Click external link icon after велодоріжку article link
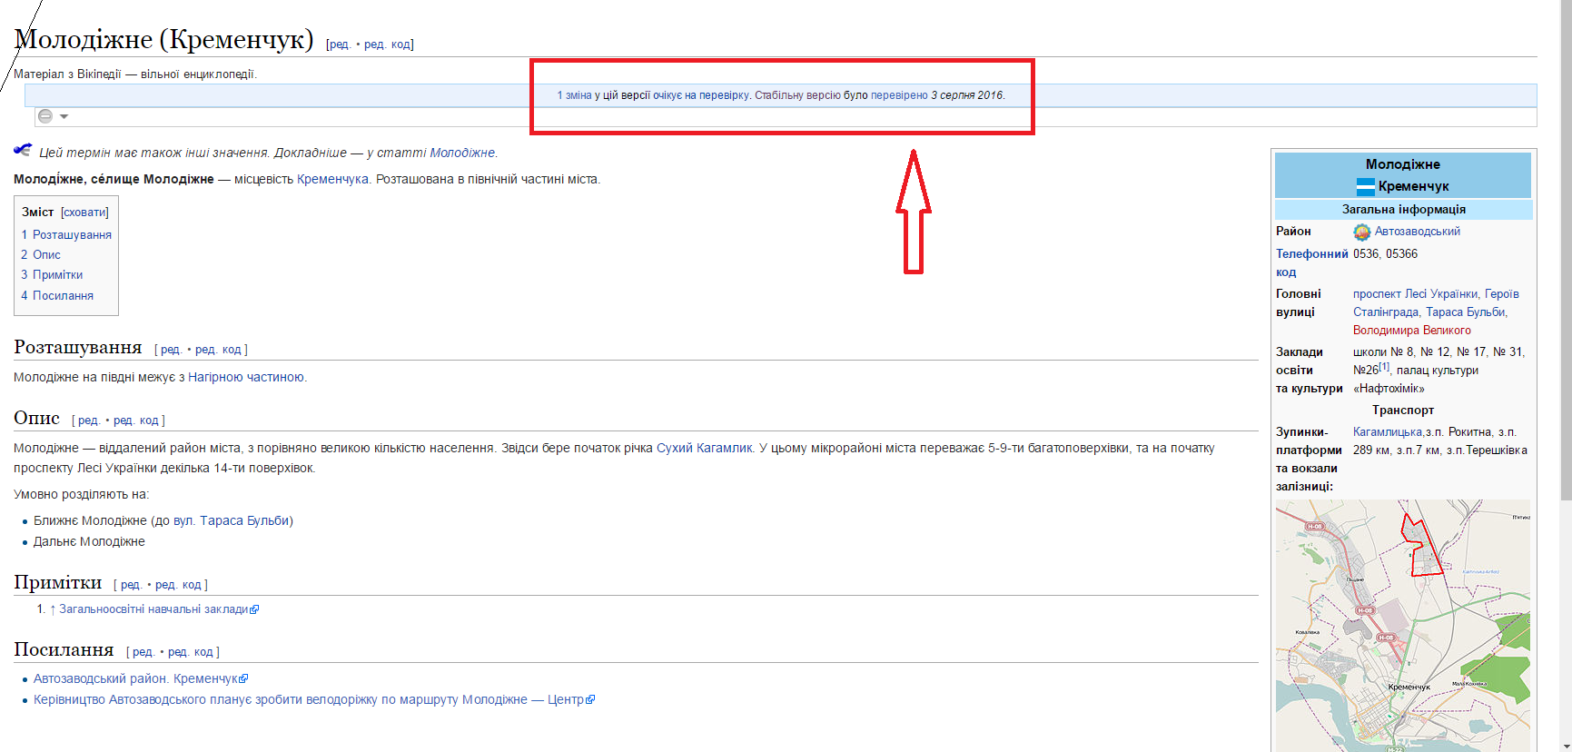Image resolution: width=1572 pixels, height=752 pixels. [x=591, y=700]
